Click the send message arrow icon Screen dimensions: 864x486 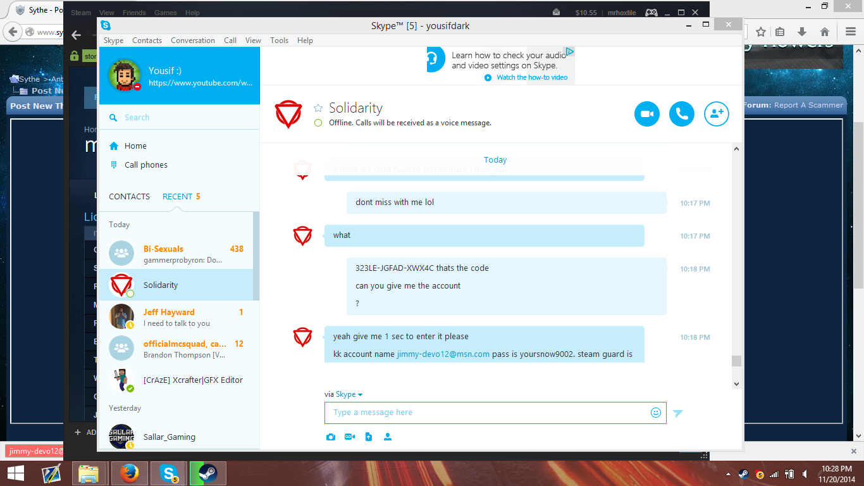(678, 413)
